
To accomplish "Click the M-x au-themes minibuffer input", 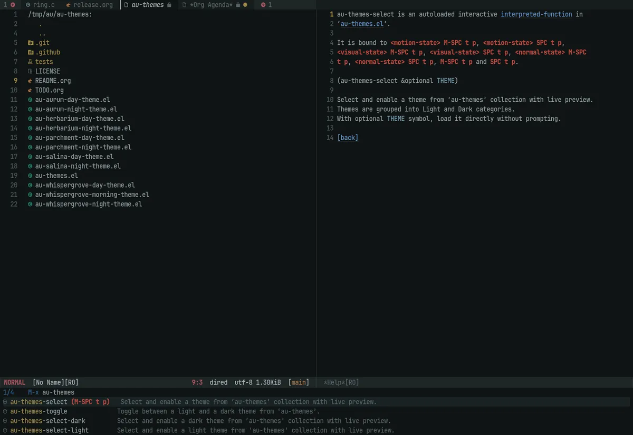I will point(58,392).
